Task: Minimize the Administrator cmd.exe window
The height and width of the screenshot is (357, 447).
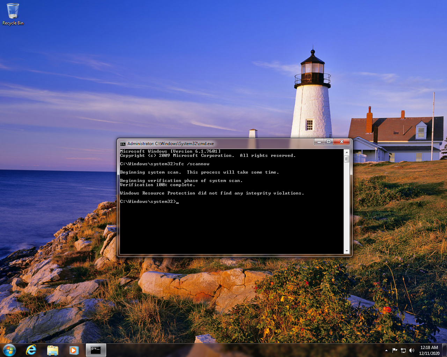Action: (319, 142)
